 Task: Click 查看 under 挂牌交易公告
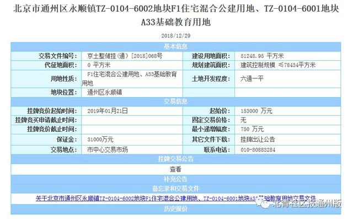click(175, 169)
